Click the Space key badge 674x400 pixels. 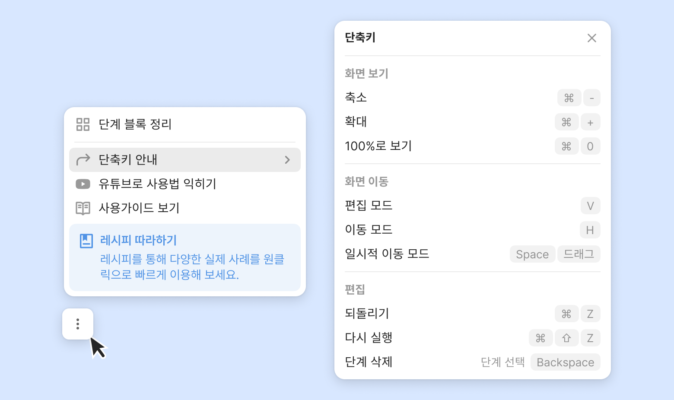point(532,254)
